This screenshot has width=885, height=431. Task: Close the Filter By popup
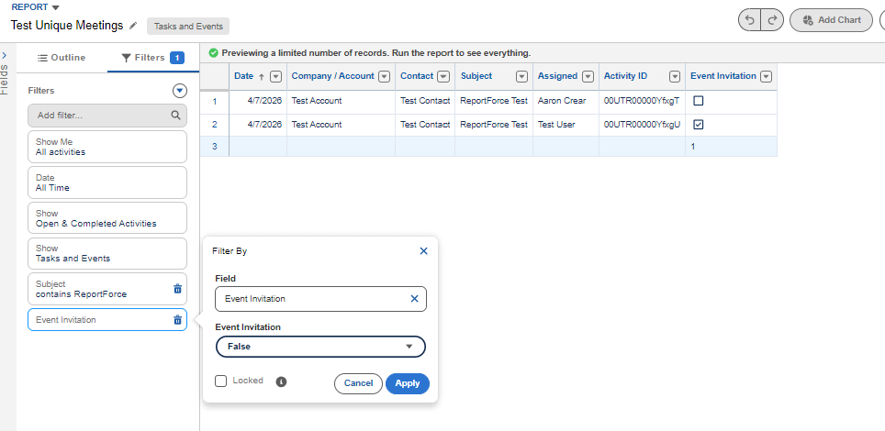(423, 250)
